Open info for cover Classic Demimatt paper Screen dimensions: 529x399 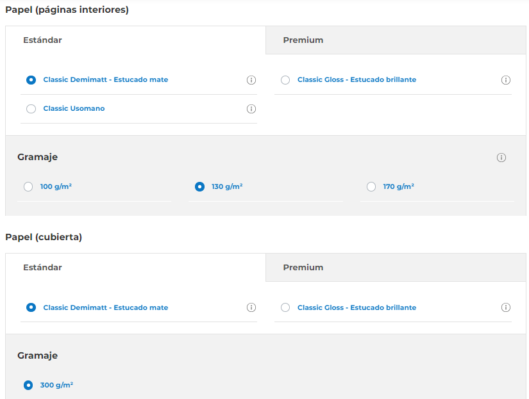tap(251, 307)
